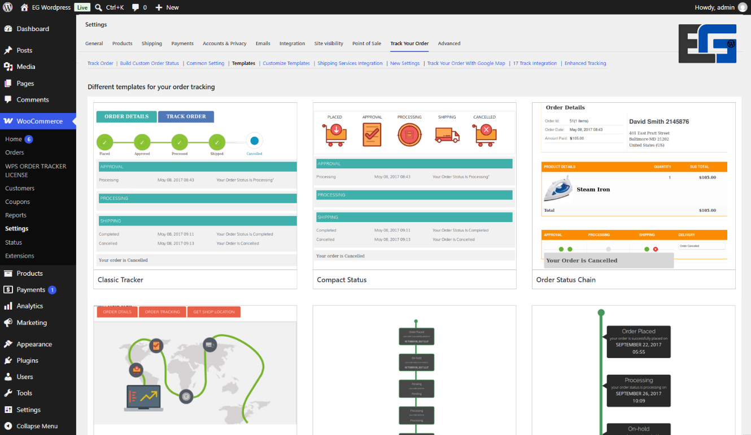The image size is (751, 435).
Task: Select the Order Status Chain template thumbnail
Action: (x=634, y=186)
